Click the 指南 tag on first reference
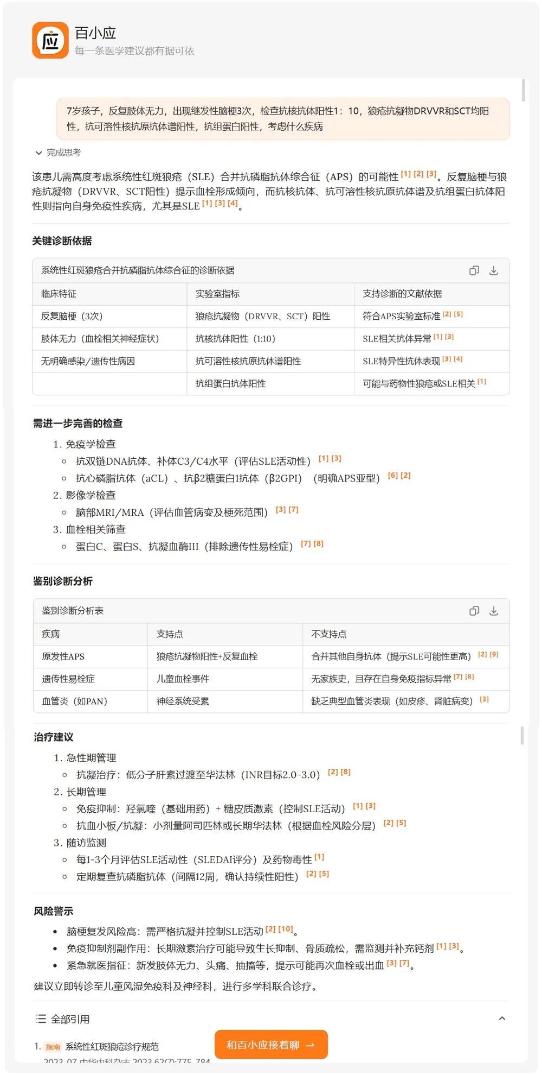The width and height of the screenshot is (542, 1075). pos(53,1047)
